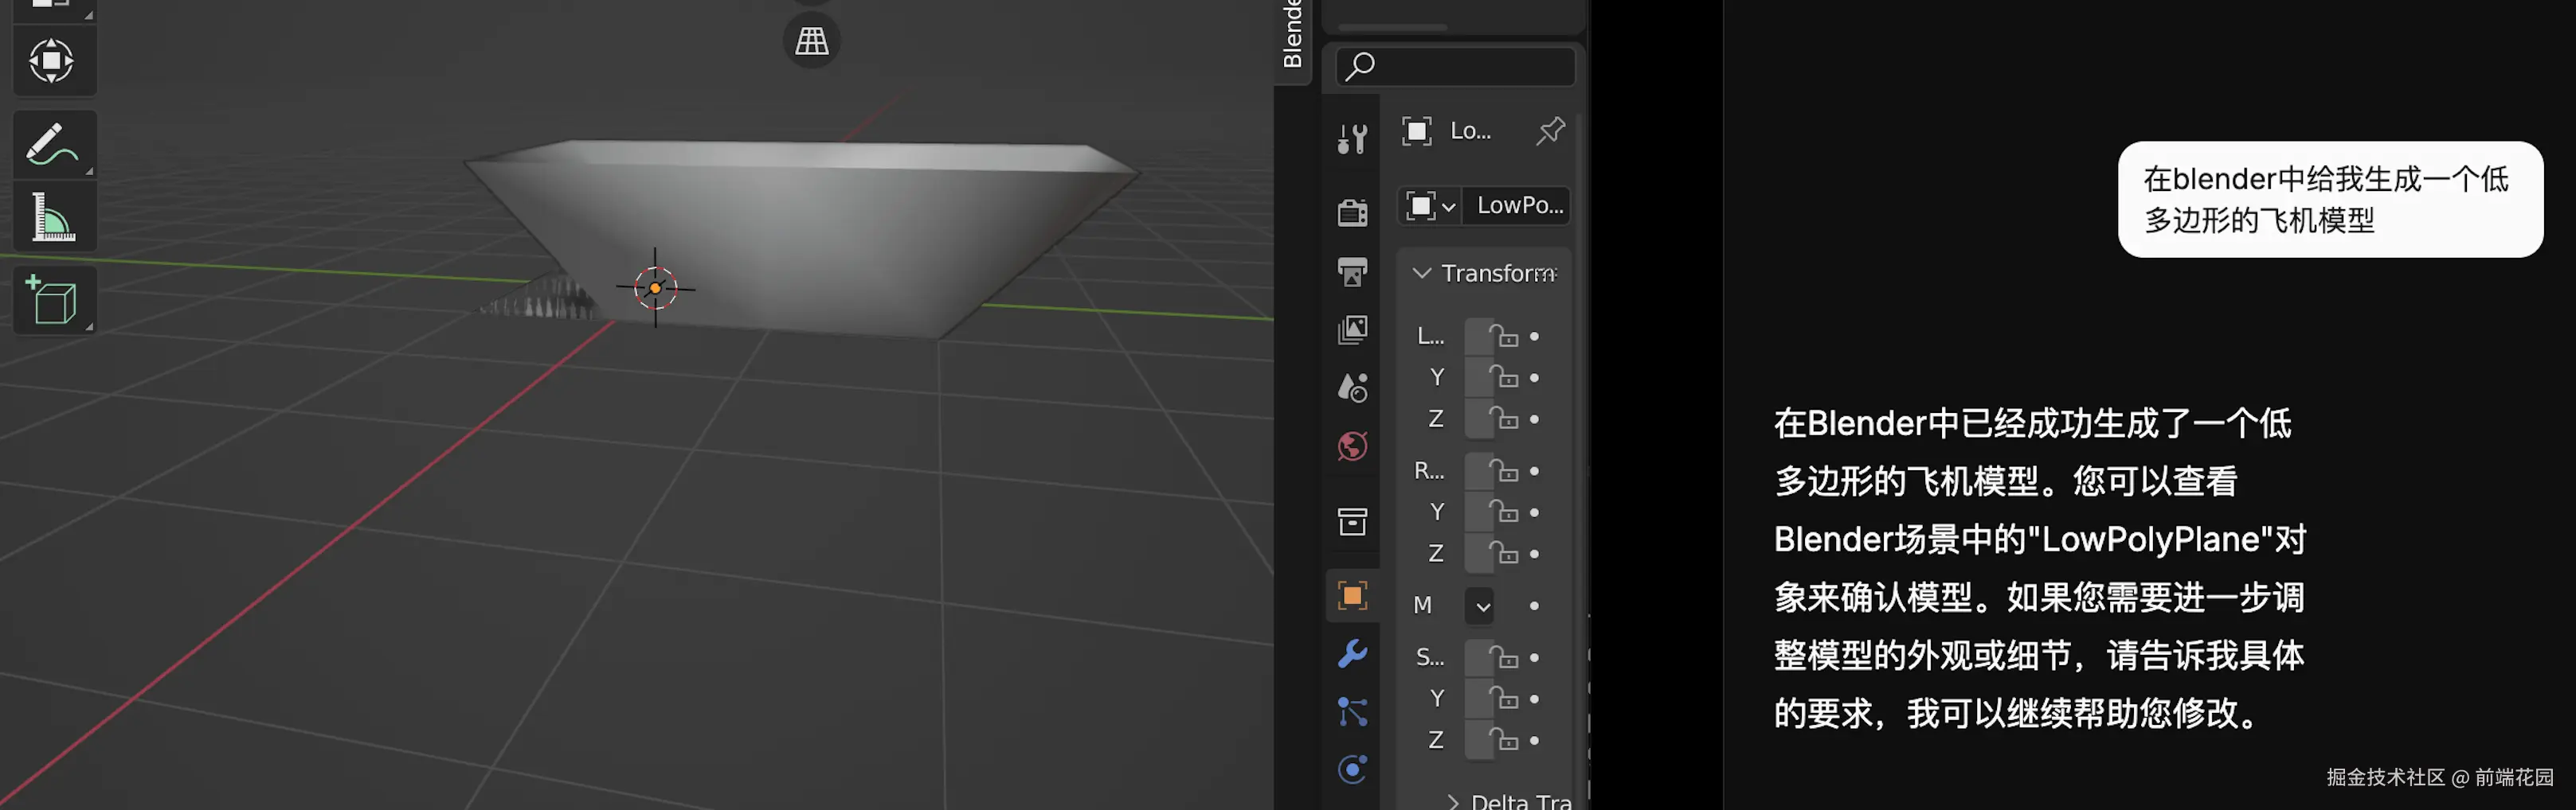Open the Scene properties tab
This screenshot has height=810, width=2576.
[x=1352, y=387]
